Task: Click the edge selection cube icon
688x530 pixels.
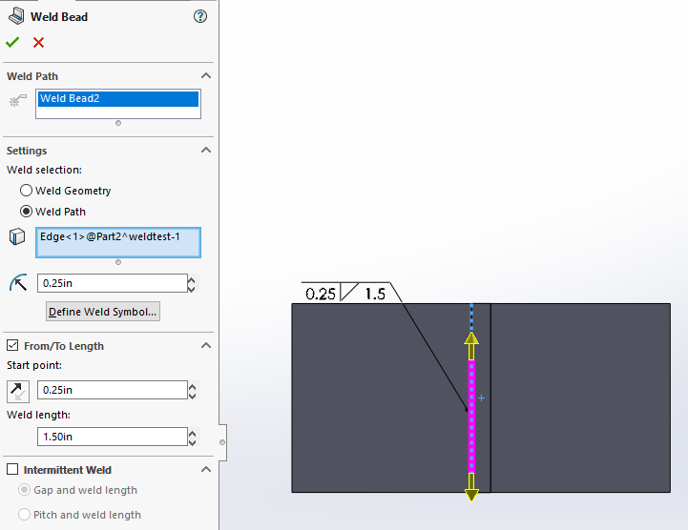Action: click(x=17, y=236)
